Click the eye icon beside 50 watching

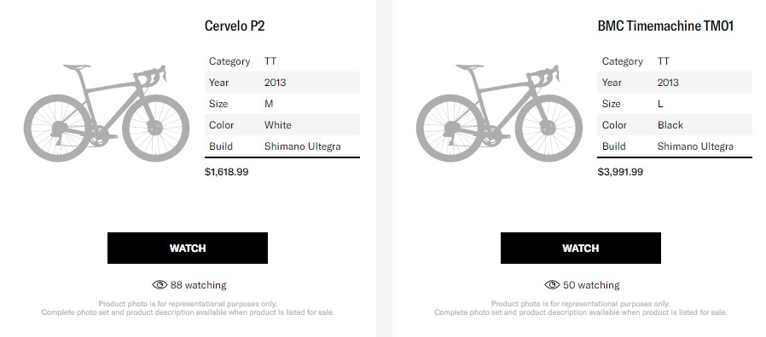(x=553, y=285)
